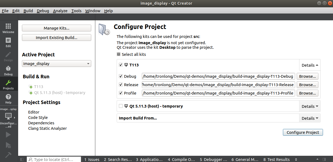The height and width of the screenshot is (162, 333).
Task: Open Debug mode in sidebar
Action: [x=8, y=70]
